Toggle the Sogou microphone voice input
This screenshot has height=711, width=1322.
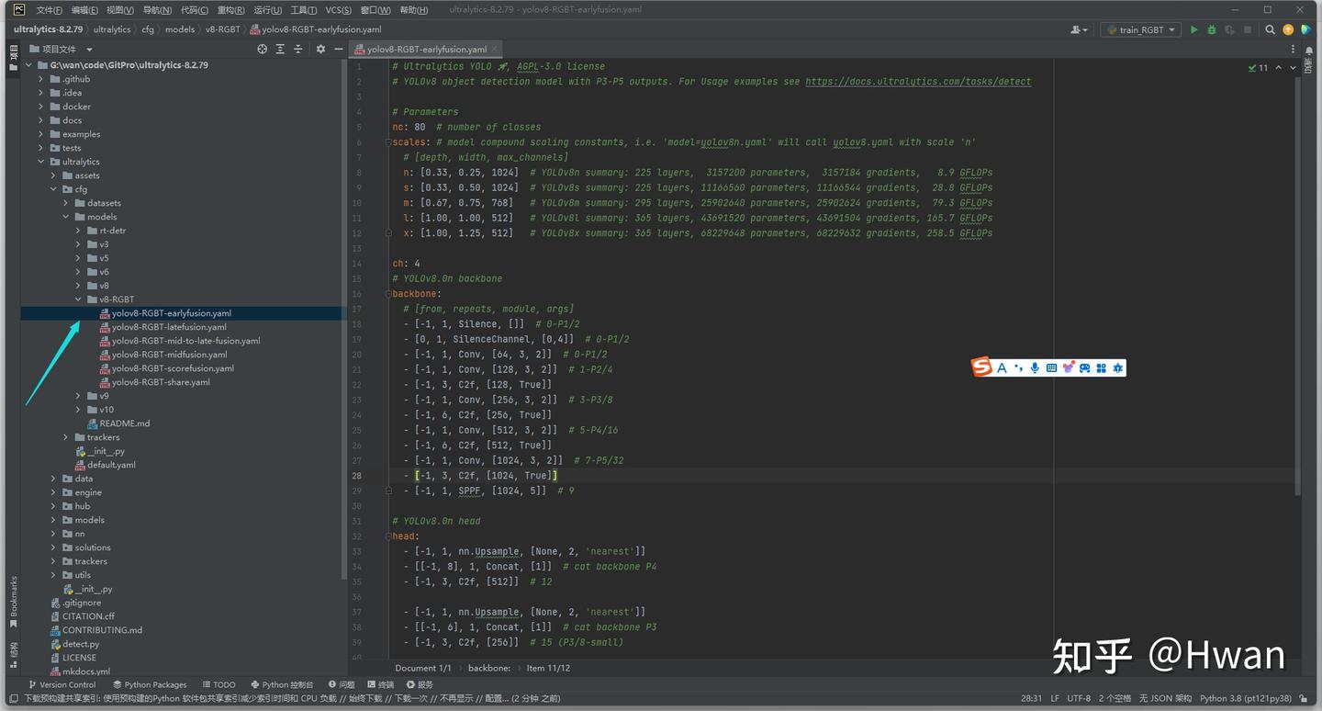click(x=1035, y=368)
